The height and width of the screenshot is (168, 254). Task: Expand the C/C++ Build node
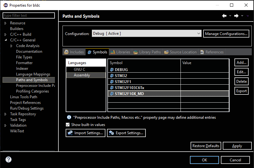pyautogui.click(x=5, y=34)
